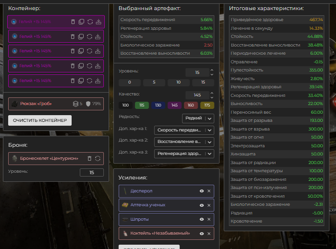Click the armor Уровень input field
Viewport: 336px width, 249px height.
click(x=91, y=172)
